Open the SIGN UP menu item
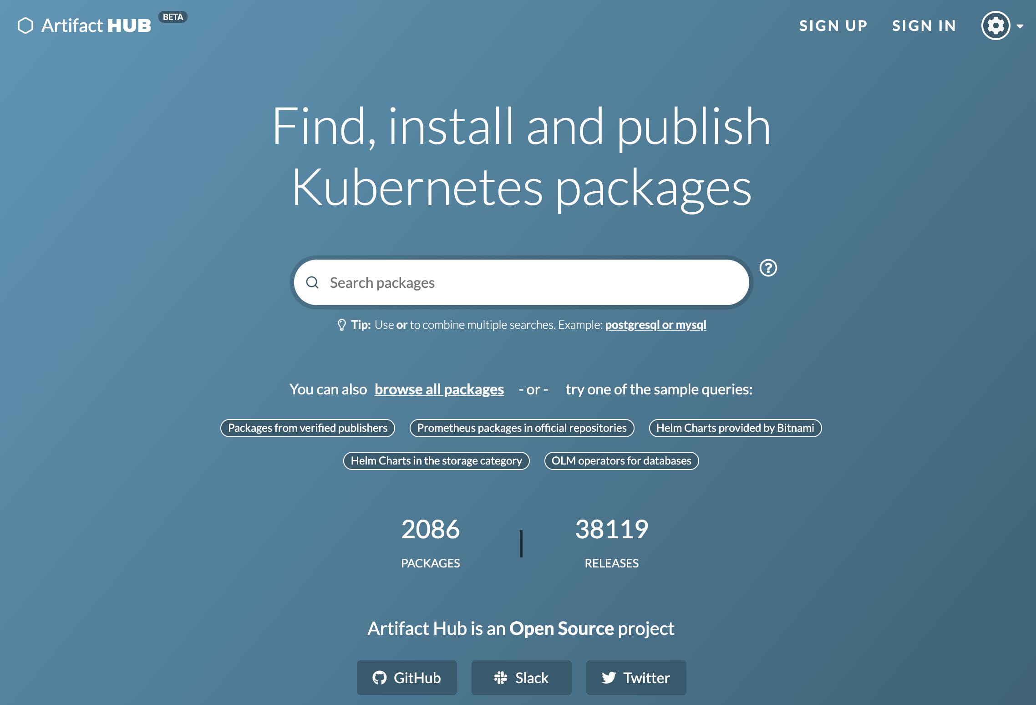Image resolution: width=1036 pixels, height=705 pixels. [833, 26]
